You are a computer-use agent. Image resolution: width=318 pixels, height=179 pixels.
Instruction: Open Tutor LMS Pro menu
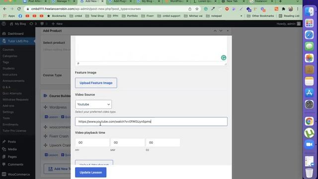(18, 41)
